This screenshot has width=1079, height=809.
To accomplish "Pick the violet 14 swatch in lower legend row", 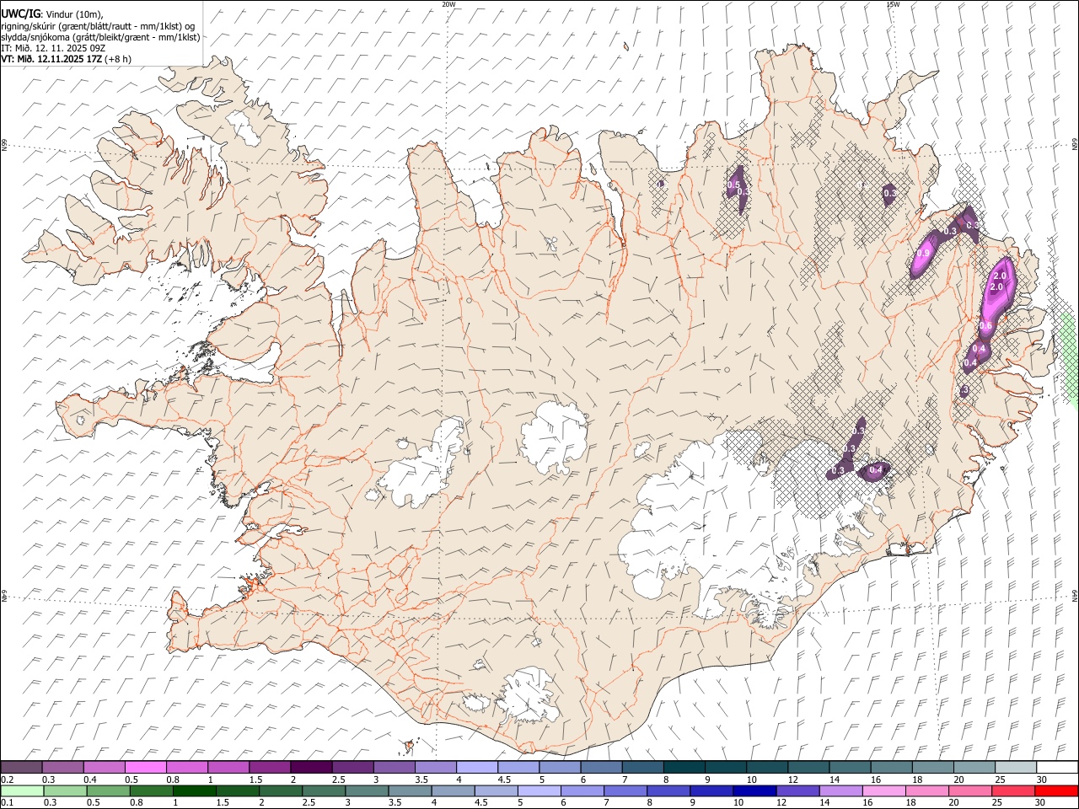I will [840, 790].
